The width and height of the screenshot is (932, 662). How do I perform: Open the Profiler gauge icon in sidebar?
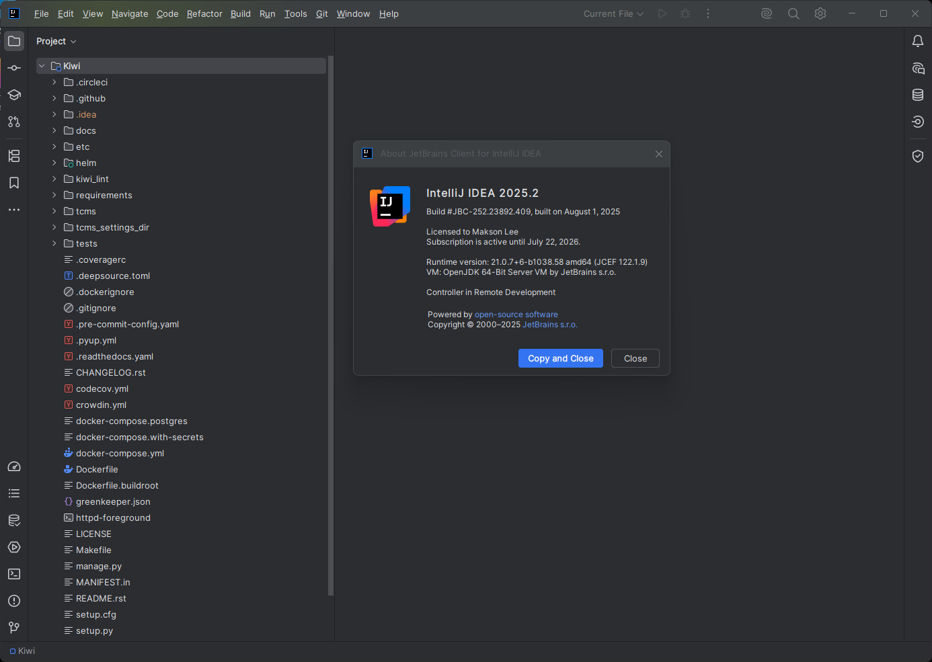(14, 466)
